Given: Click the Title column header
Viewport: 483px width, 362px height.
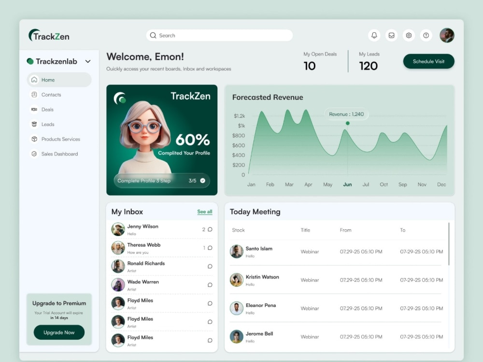Looking at the screenshot, I should tap(305, 230).
